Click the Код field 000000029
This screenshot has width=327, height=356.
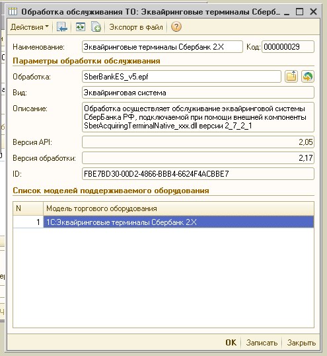tap(288, 47)
